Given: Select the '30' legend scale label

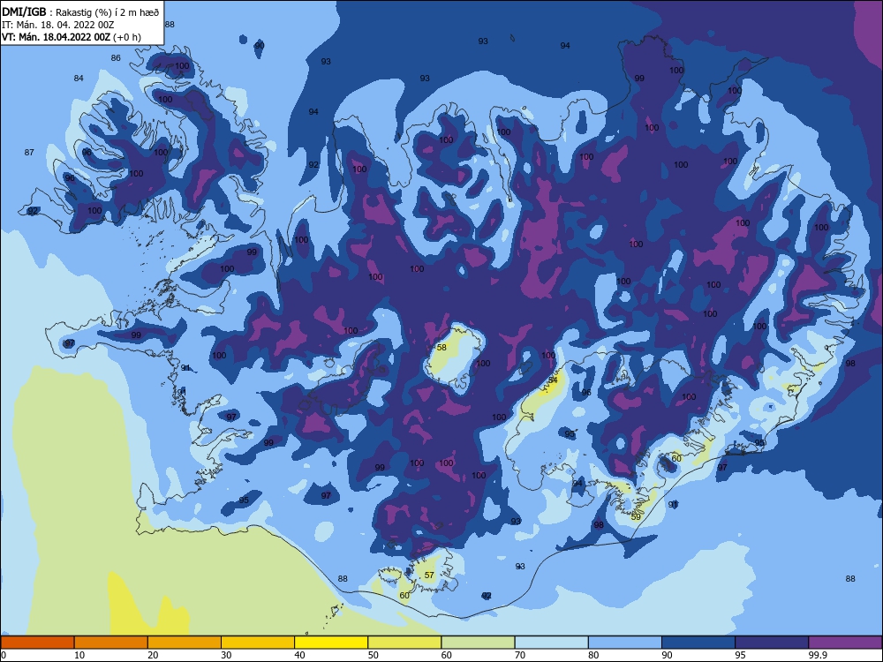Looking at the screenshot, I should (x=226, y=655).
